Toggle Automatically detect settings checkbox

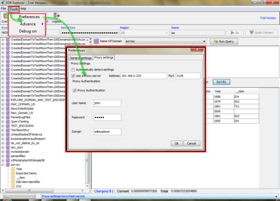point(73,69)
